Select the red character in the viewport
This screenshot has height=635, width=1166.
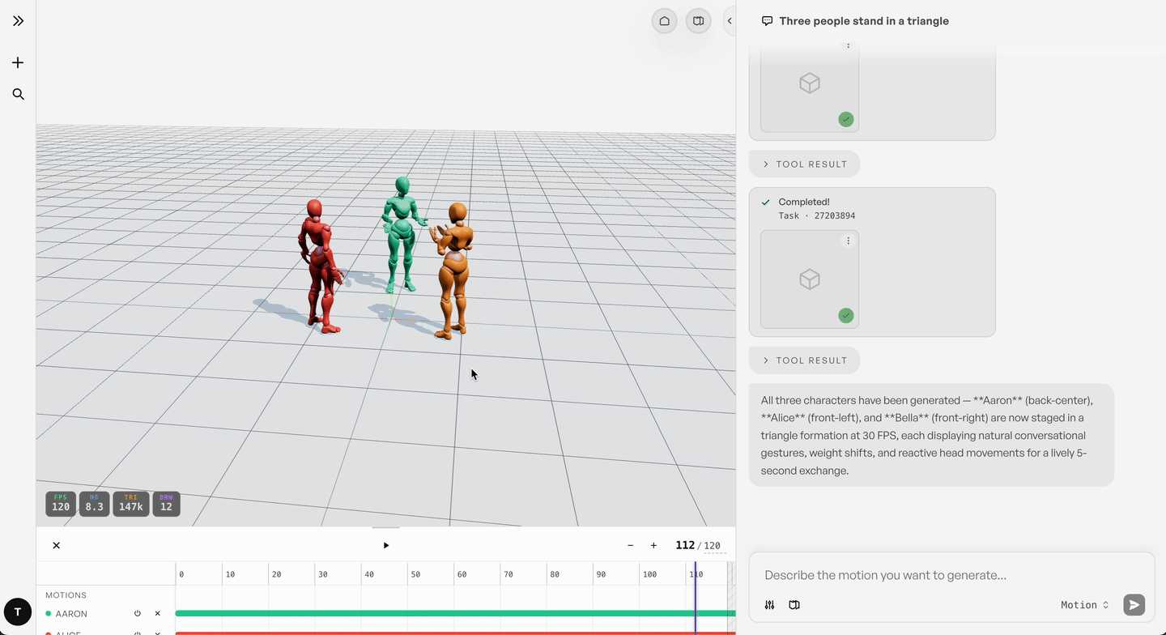(319, 266)
